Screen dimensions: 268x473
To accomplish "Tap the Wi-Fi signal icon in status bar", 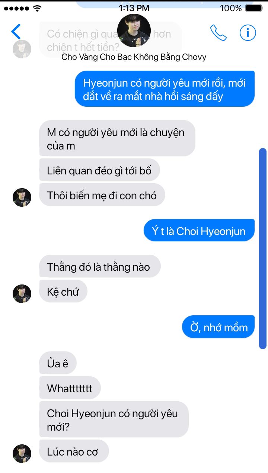I will tap(37, 8).
